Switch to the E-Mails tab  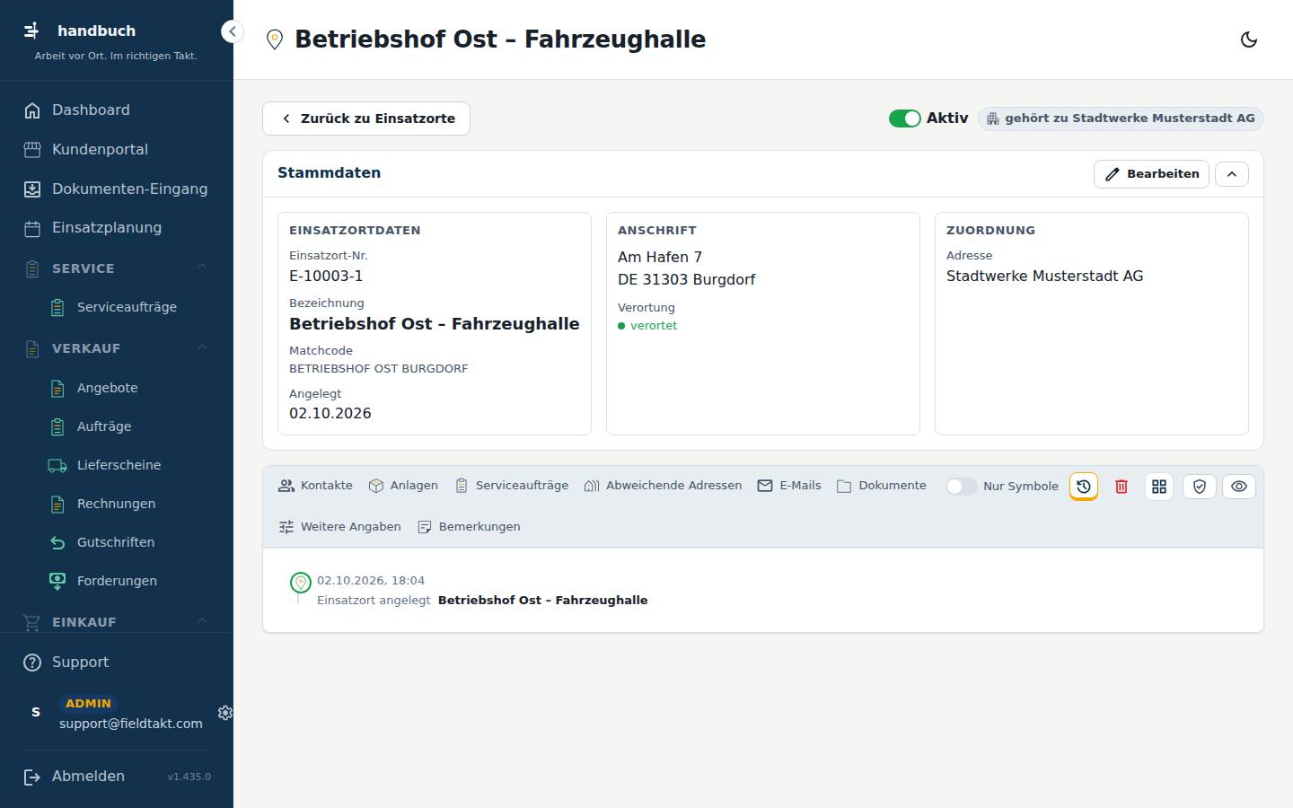pyautogui.click(x=789, y=486)
